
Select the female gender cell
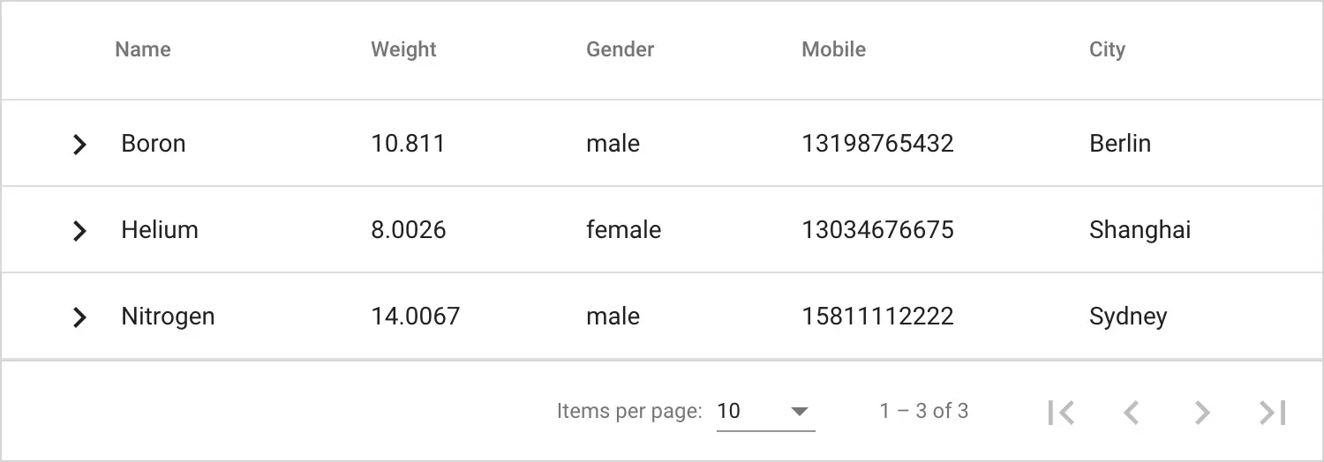623,230
